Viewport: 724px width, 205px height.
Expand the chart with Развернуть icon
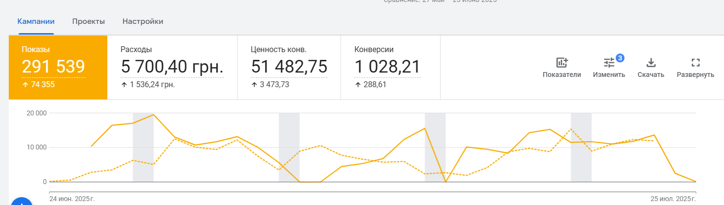point(695,63)
